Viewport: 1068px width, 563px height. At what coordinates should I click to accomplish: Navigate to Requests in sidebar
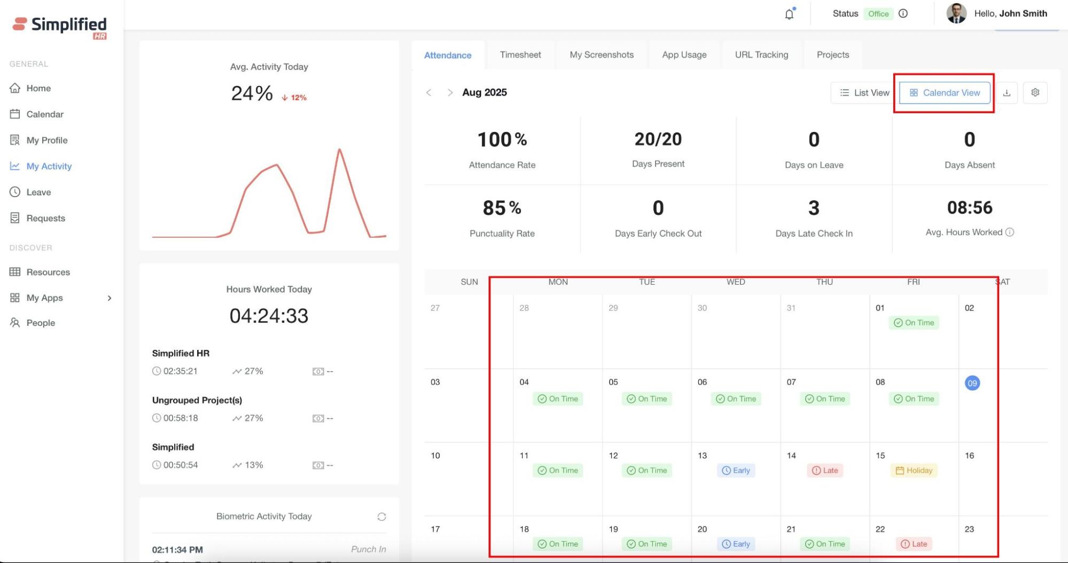(x=45, y=218)
